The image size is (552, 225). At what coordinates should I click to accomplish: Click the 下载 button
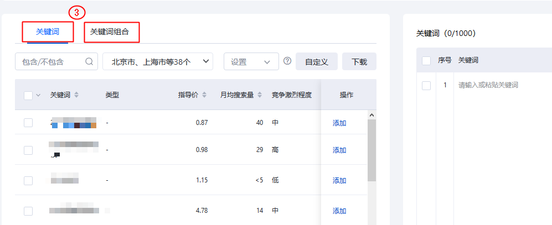point(359,61)
